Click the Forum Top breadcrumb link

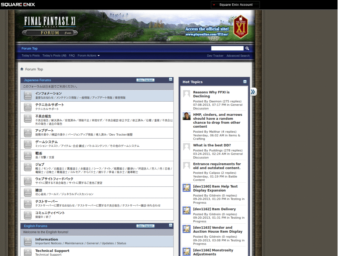(34, 69)
